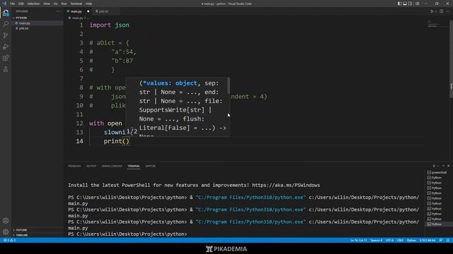453x254 pixels.
Task: Run the Python file with the play icon
Action: [x=432, y=11]
